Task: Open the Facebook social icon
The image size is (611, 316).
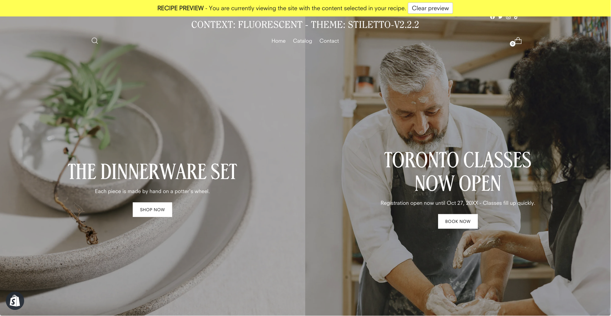Action: coord(492,17)
